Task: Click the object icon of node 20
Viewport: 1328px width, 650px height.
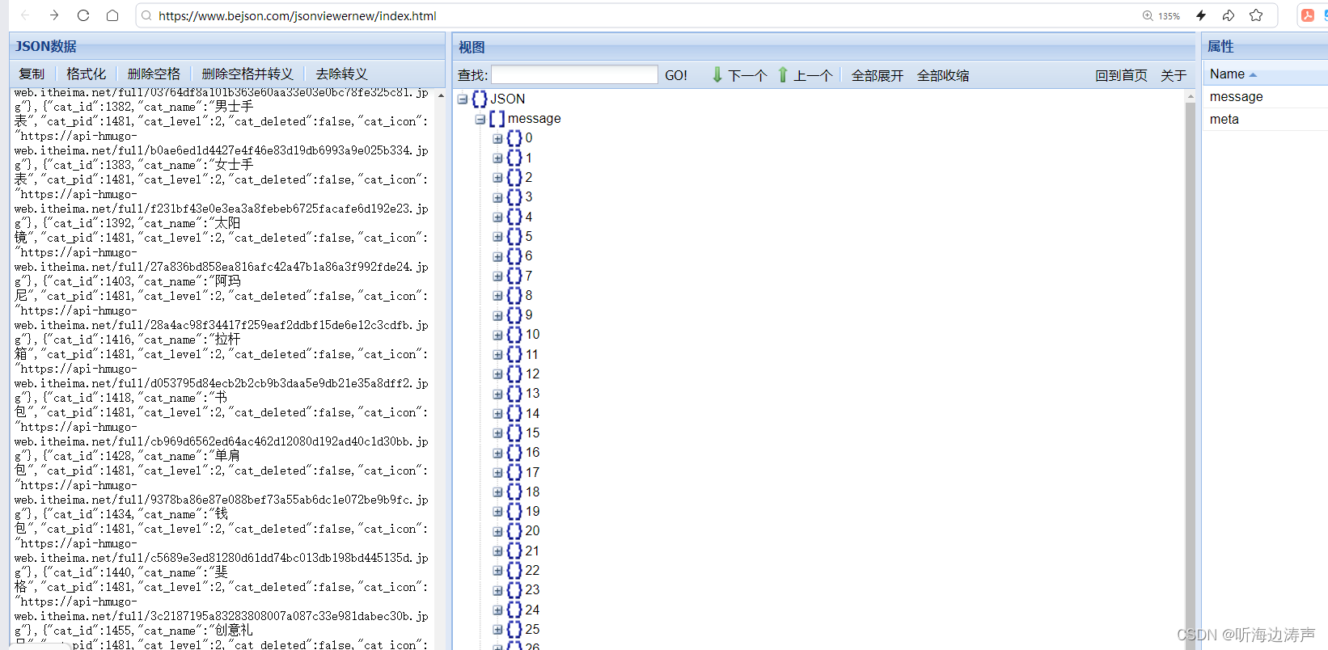Action: (x=514, y=531)
